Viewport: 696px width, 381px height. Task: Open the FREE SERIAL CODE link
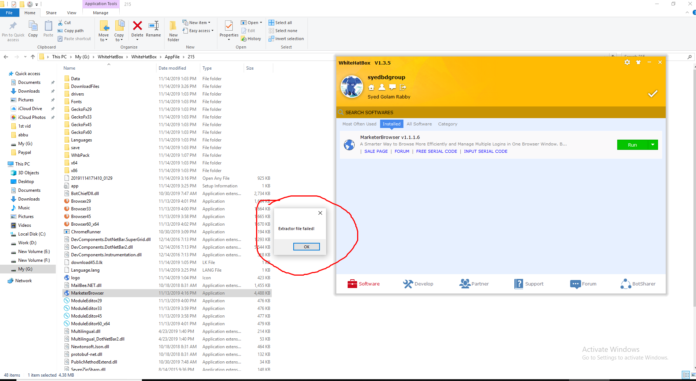click(436, 151)
